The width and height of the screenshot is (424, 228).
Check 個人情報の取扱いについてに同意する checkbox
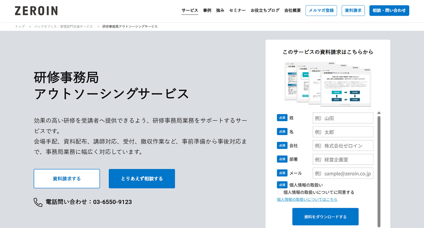point(280,192)
